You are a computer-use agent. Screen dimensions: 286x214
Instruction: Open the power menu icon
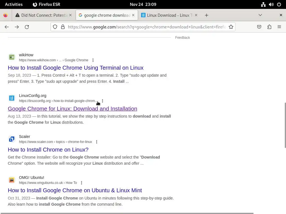[279, 4]
